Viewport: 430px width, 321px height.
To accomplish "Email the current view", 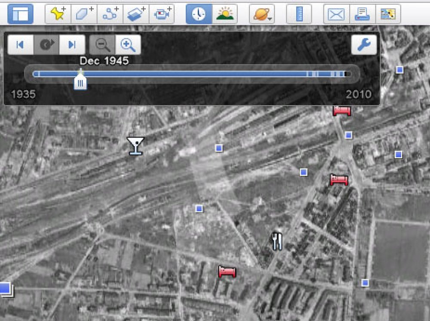I will coord(336,14).
